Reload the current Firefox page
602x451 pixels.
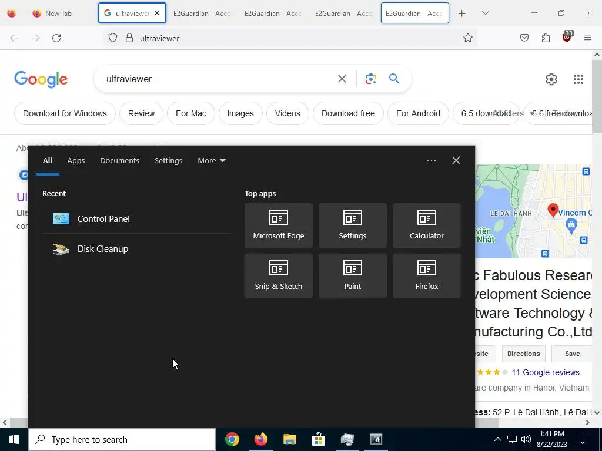point(56,38)
